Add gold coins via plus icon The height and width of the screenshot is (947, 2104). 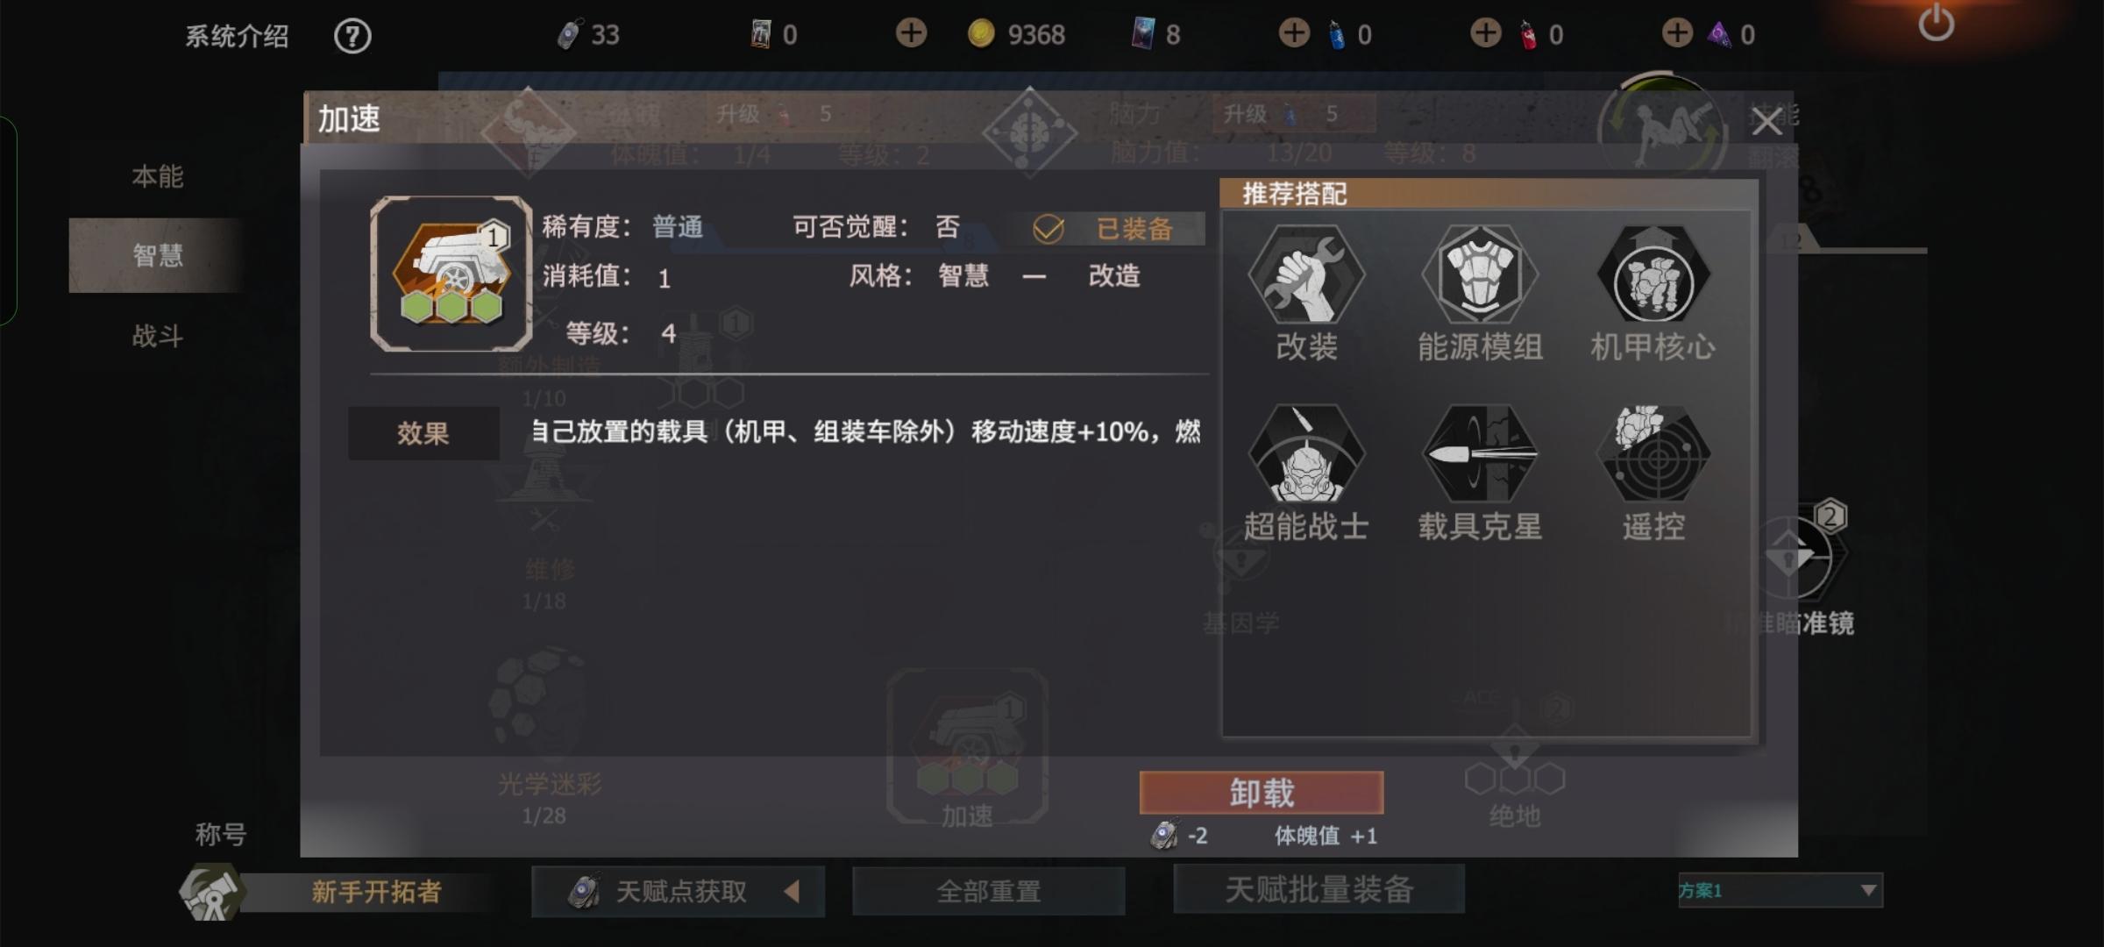coord(911,33)
